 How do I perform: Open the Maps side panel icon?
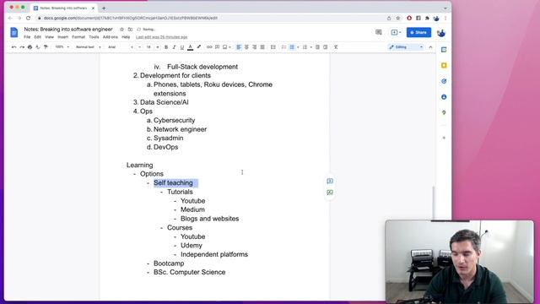[444, 112]
